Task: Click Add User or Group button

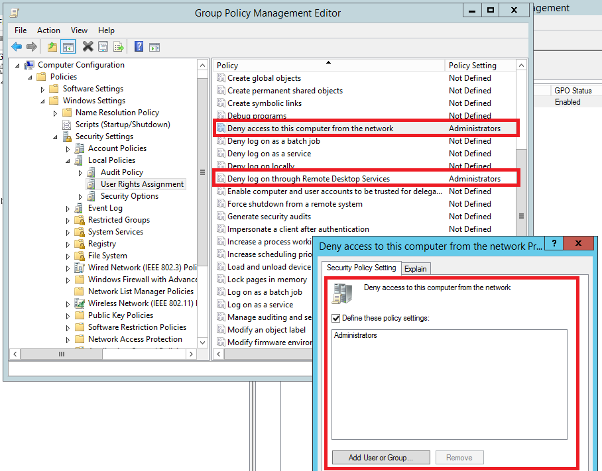Action: (381, 458)
